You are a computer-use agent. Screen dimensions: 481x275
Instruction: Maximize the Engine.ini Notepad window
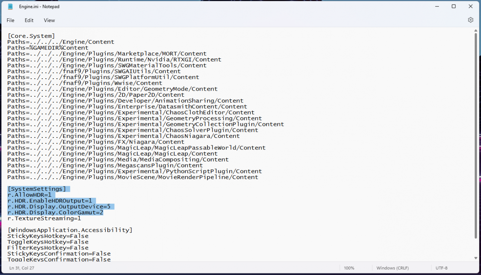[x=454, y=6]
